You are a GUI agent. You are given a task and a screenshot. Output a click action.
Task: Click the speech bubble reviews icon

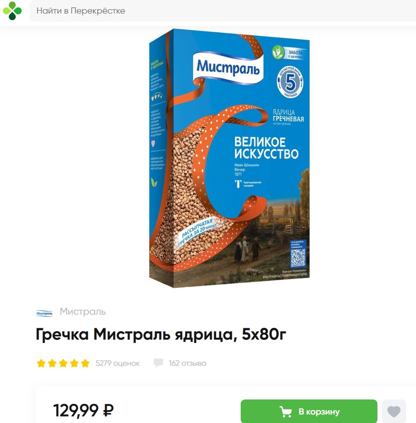click(158, 363)
